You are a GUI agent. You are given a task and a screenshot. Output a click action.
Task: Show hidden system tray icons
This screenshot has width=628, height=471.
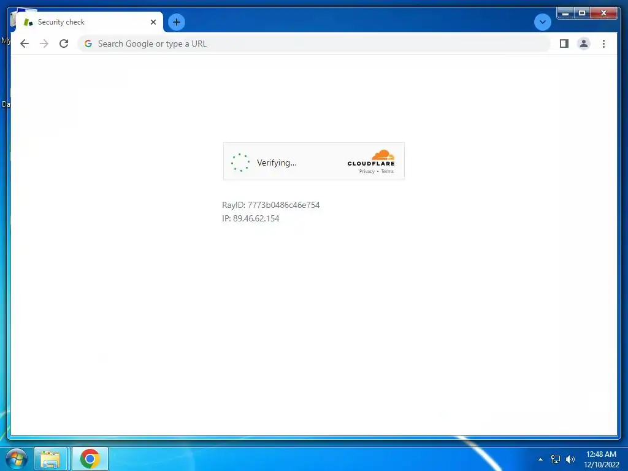pyautogui.click(x=541, y=459)
